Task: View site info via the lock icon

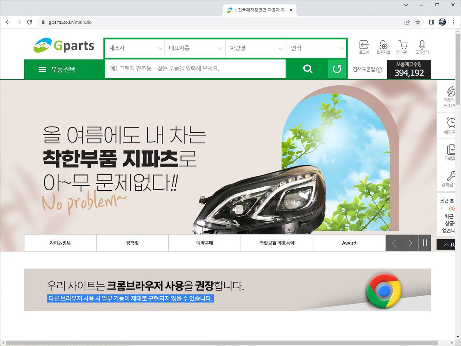Action: tap(43, 22)
